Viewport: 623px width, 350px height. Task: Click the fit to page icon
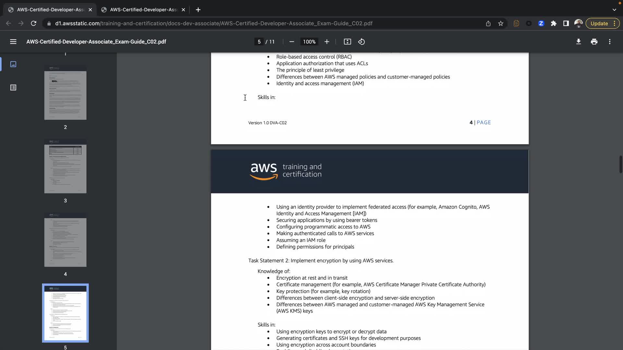347,42
